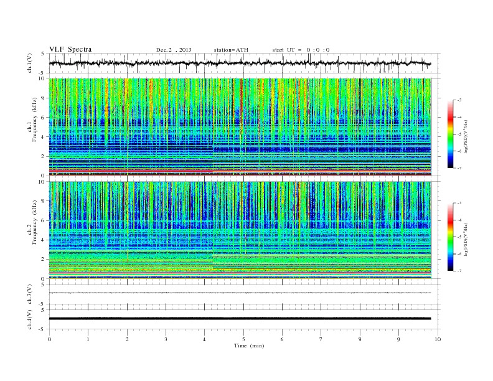Click the "-5" tick of ch.1(V) waveform axis
Viewport: 493px width, 381px height.
tap(42, 73)
